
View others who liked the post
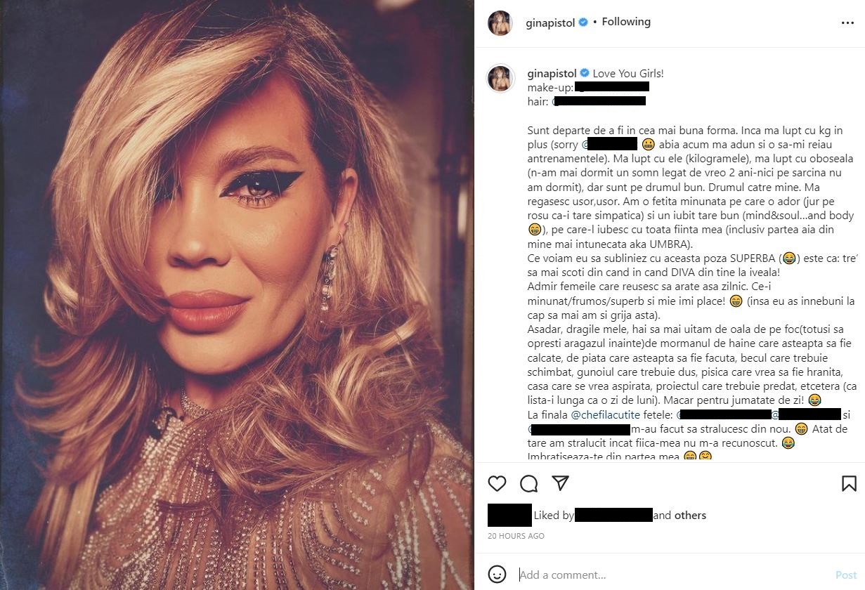tap(690, 516)
